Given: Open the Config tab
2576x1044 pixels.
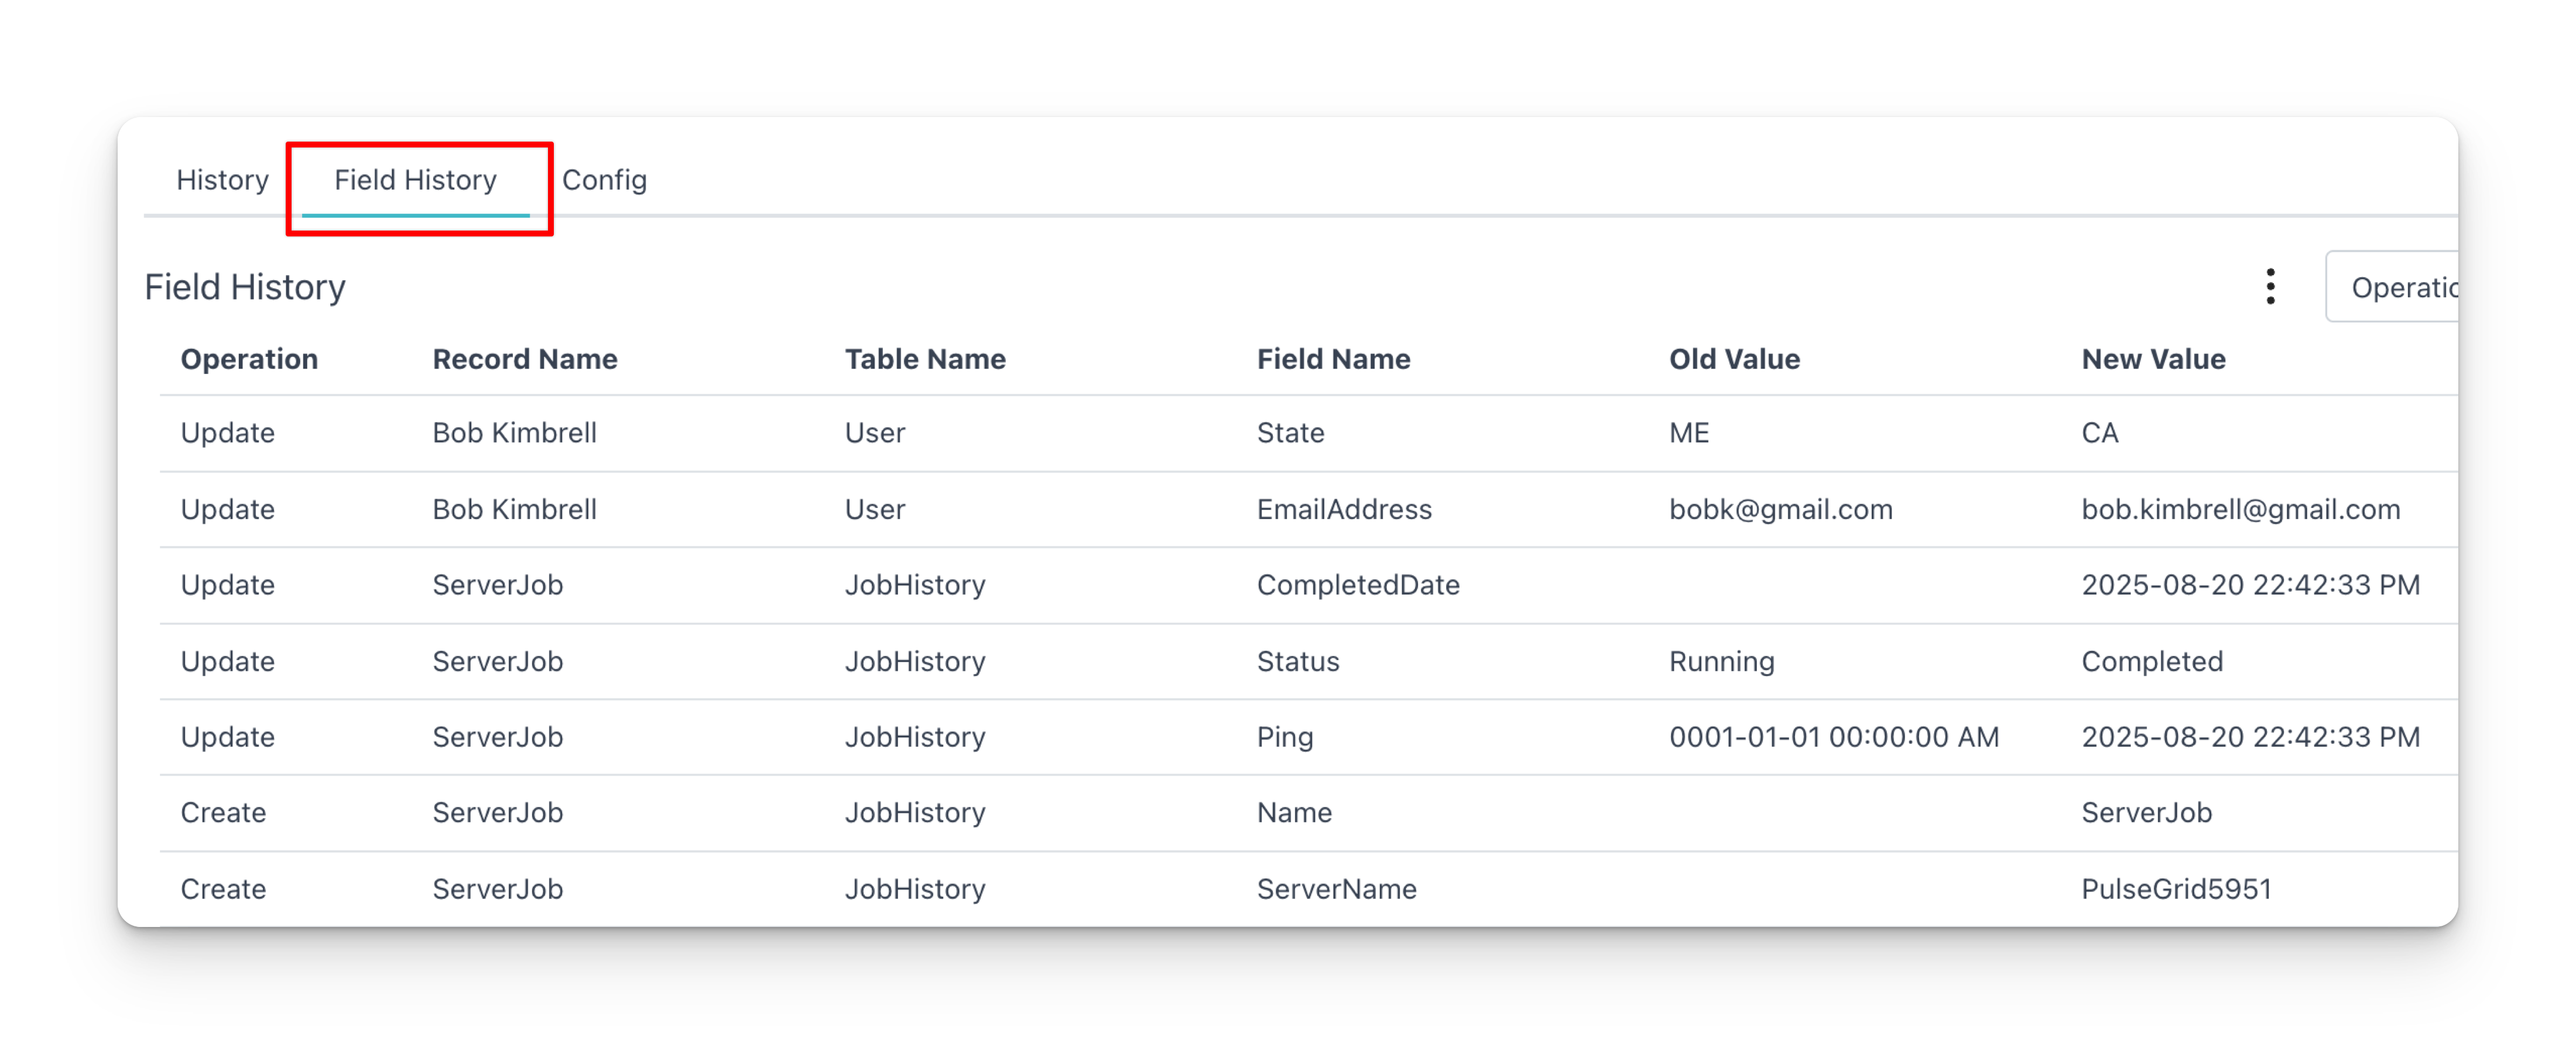Looking at the screenshot, I should click(604, 180).
